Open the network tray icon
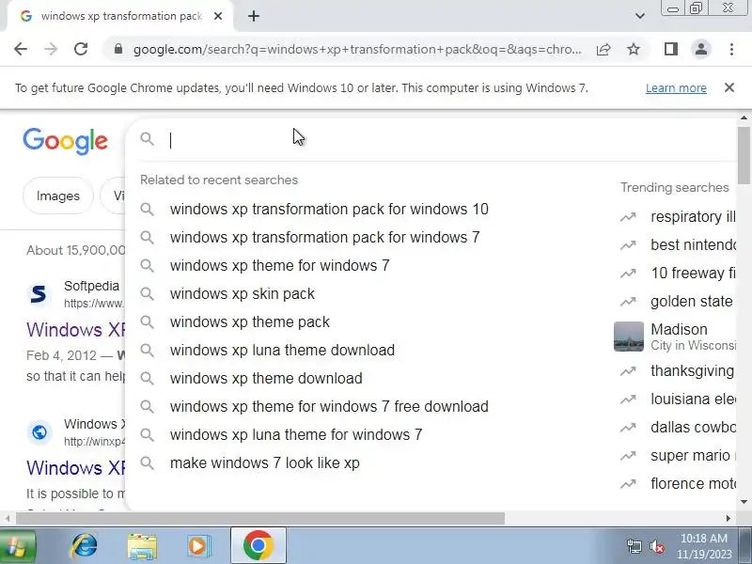Viewport: 752px width, 564px height. tap(634, 546)
